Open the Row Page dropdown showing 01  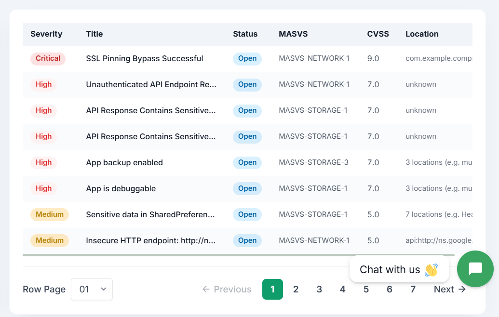[x=92, y=289]
